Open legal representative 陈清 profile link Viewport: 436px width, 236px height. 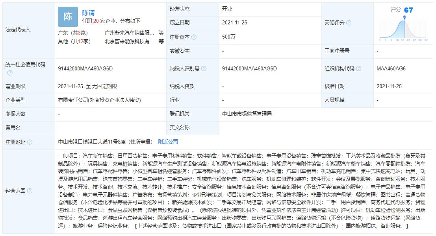tap(88, 13)
